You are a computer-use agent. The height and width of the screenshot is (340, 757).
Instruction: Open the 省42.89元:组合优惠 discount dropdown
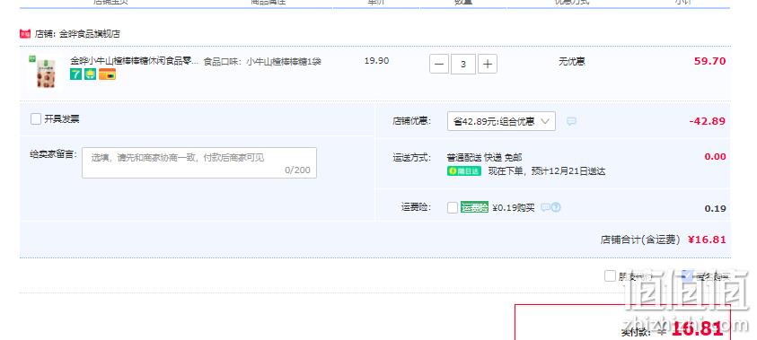(x=501, y=121)
